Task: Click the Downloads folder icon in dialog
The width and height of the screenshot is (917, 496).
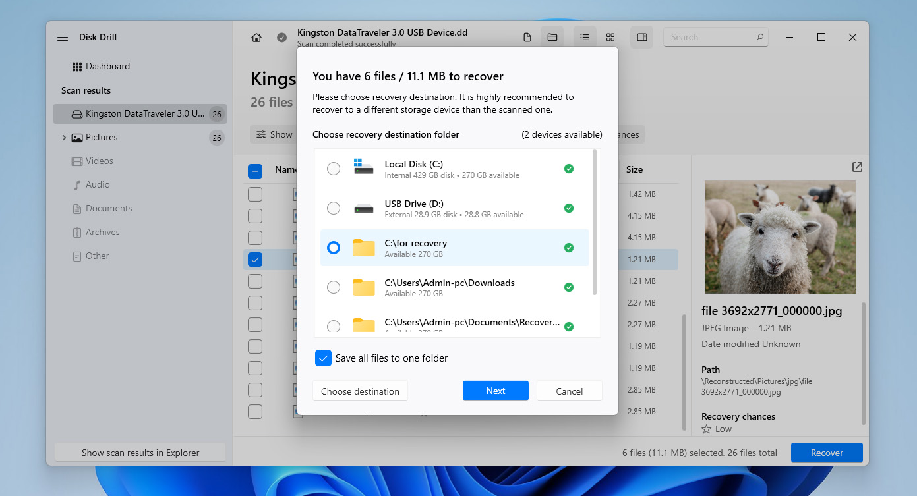Action: [x=364, y=287]
